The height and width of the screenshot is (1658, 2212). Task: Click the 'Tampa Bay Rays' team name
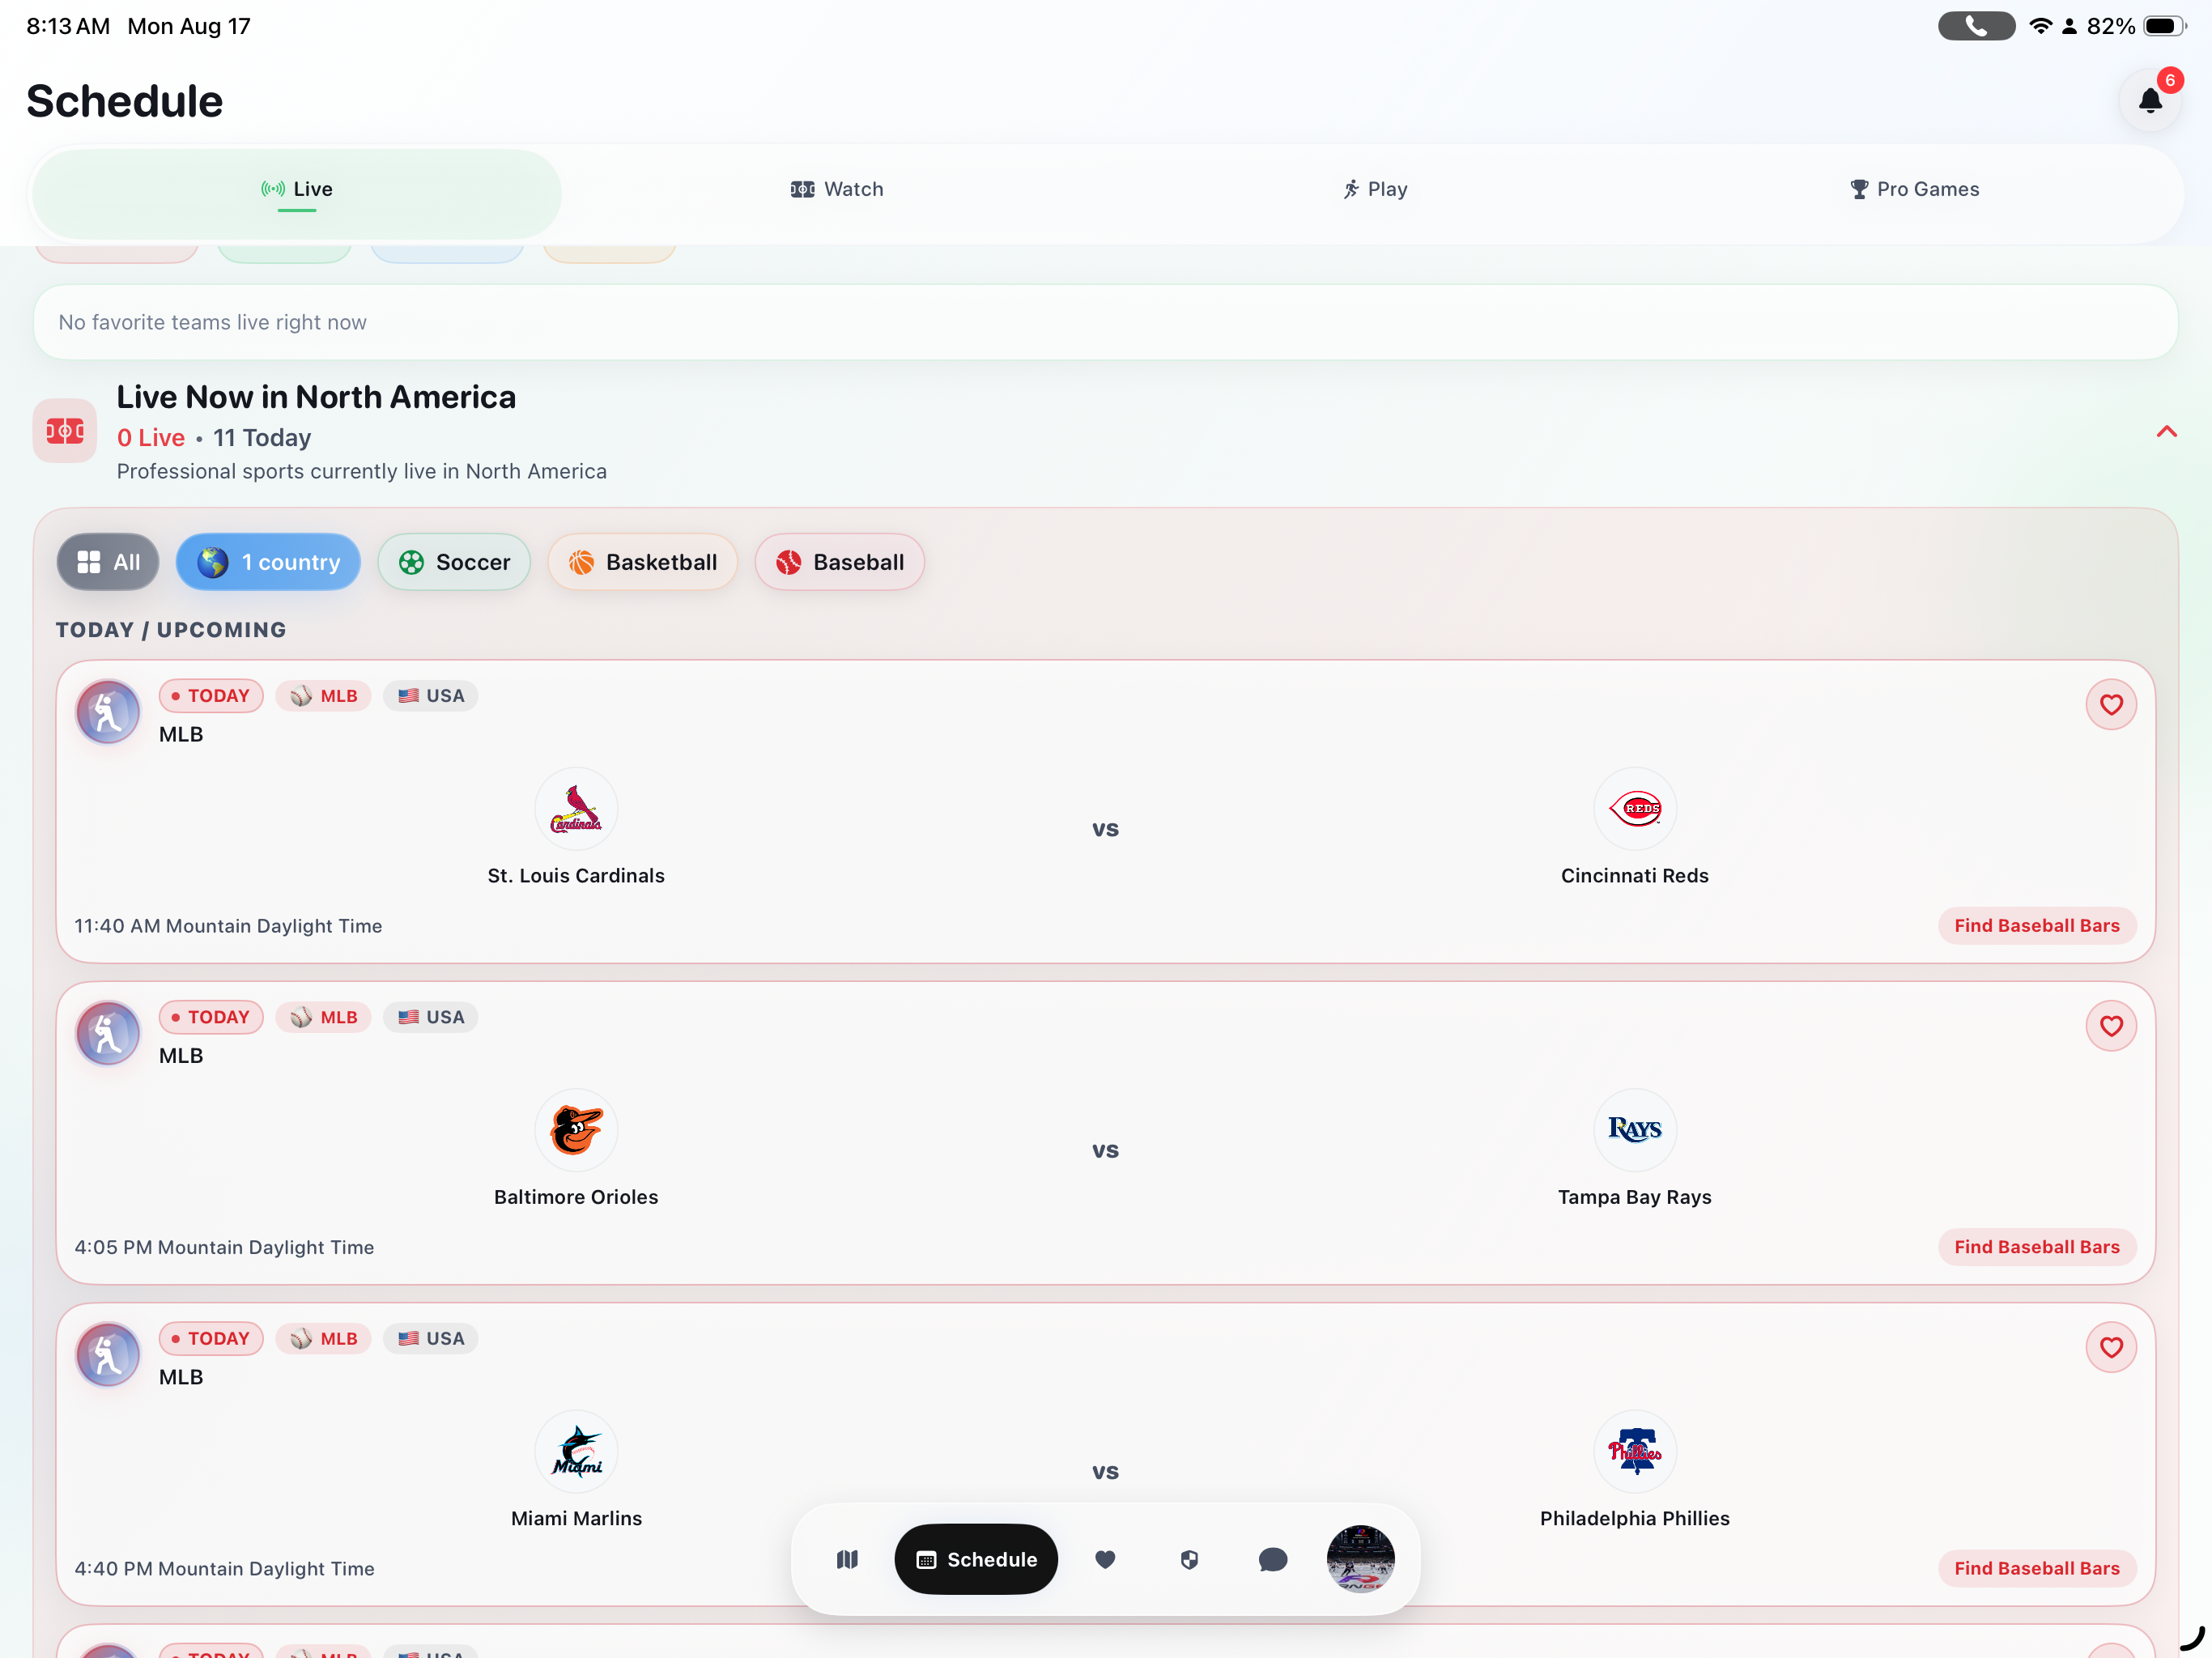(x=1635, y=1197)
